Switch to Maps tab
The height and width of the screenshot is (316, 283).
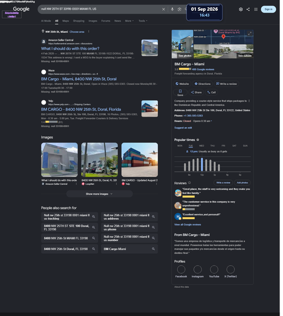[66, 21]
